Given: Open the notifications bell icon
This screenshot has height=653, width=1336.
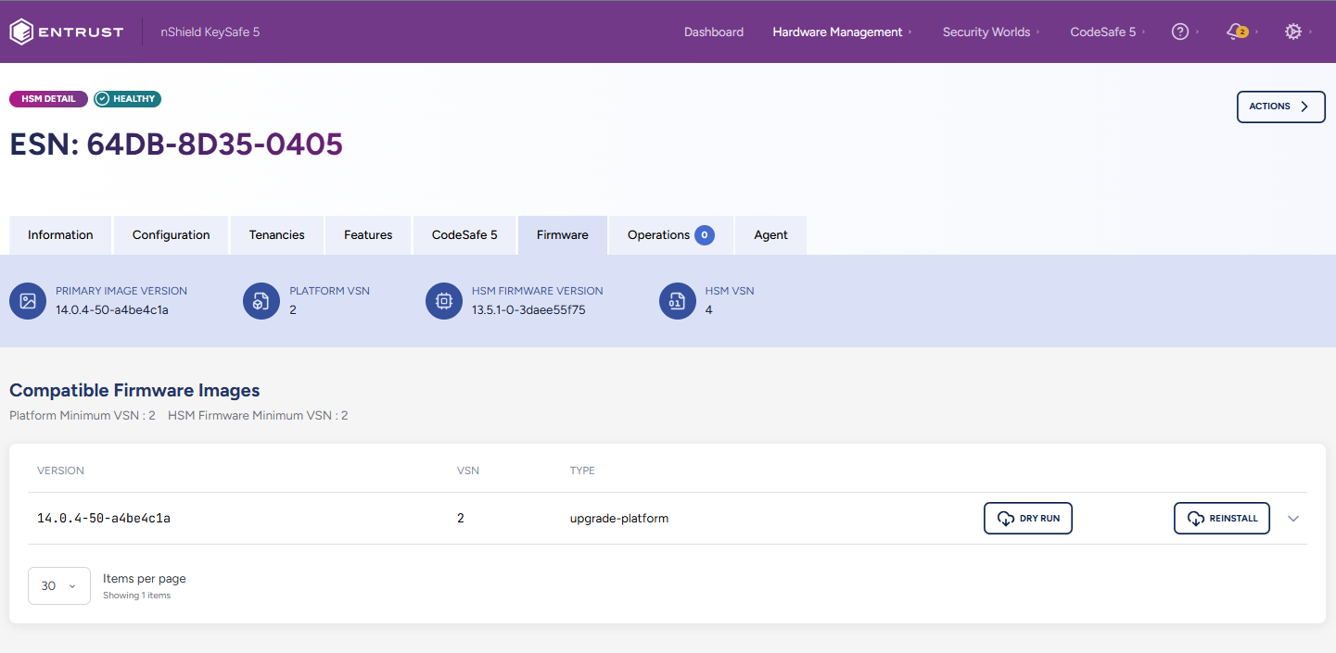Looking at the screenshot, I should 1235,31.
